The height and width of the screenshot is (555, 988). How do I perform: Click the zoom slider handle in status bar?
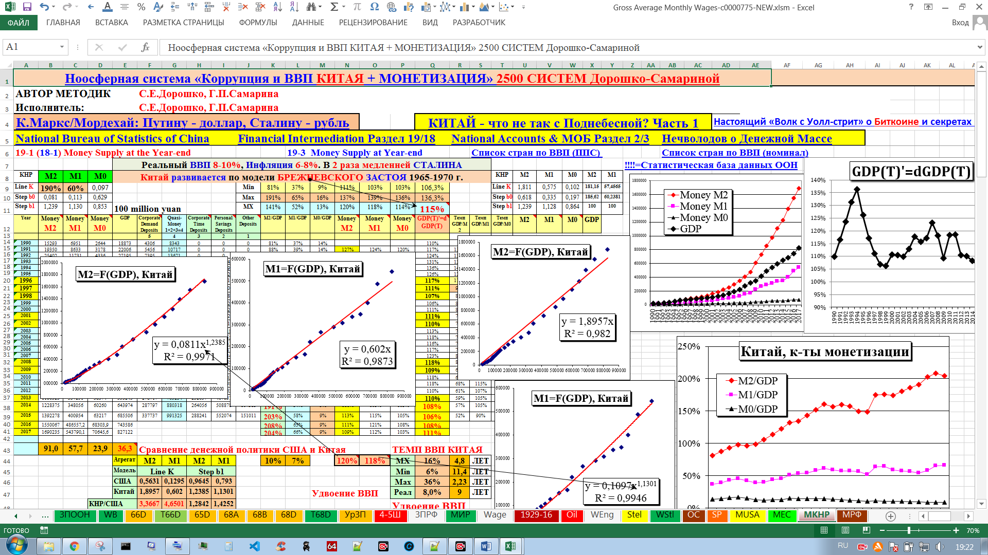pyautogui.click(x=909, y=530)
